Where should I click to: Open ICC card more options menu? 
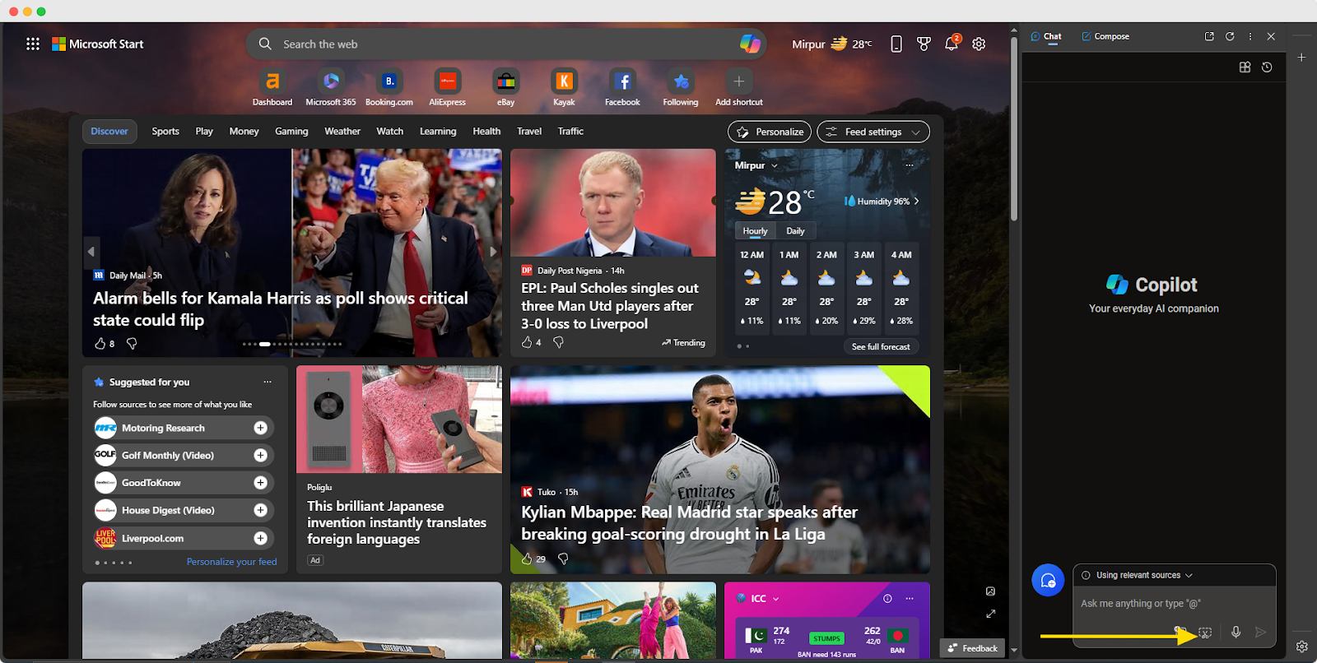click(x=910, y=598)
